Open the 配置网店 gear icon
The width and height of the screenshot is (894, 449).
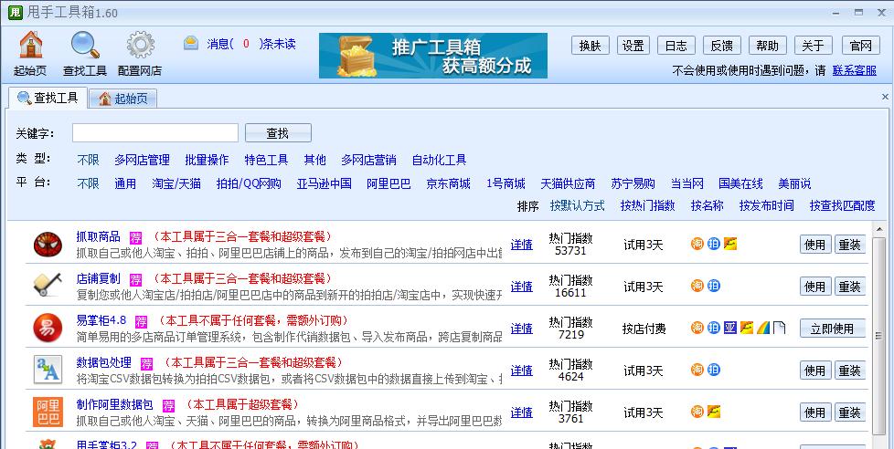coord(140,45)
